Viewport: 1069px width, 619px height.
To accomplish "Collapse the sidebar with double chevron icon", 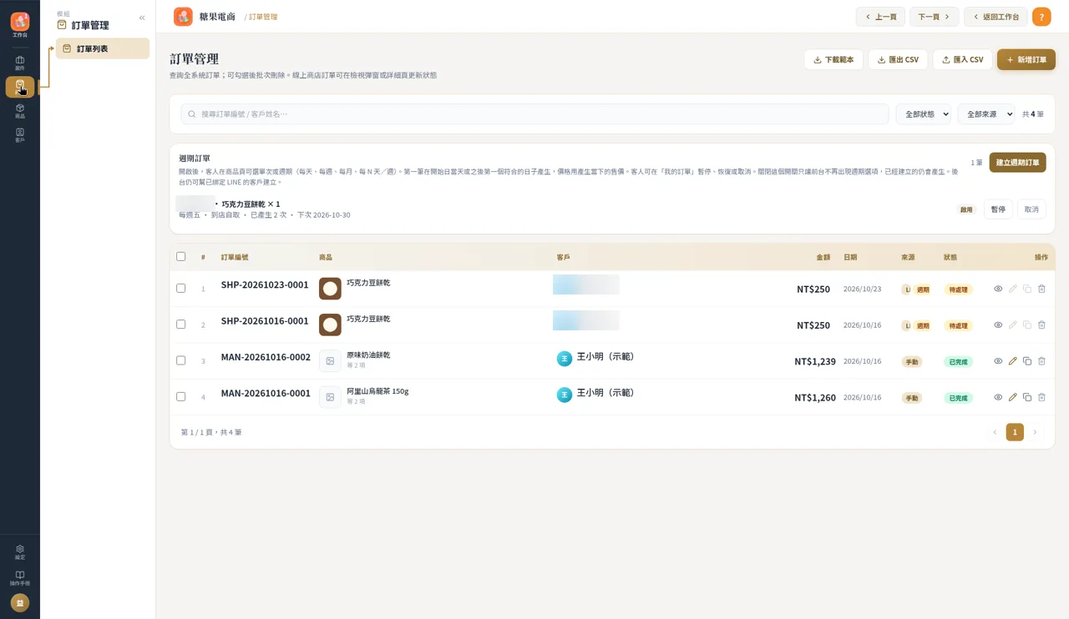I will [x=142, y=18].
